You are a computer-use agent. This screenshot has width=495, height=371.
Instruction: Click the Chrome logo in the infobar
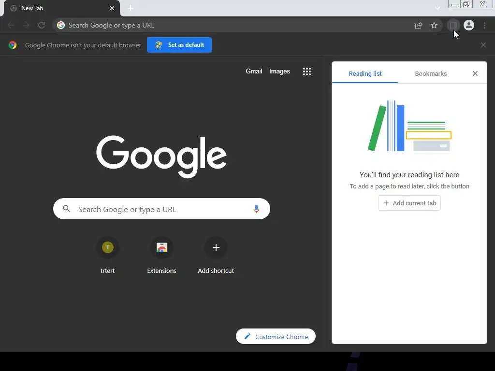click(x=13, y=45)
